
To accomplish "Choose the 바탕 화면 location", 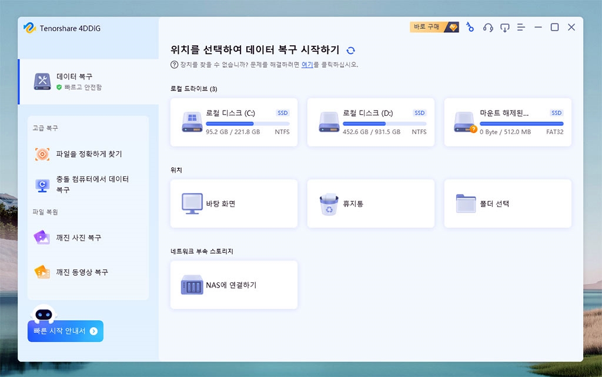I will coord(234,203).
